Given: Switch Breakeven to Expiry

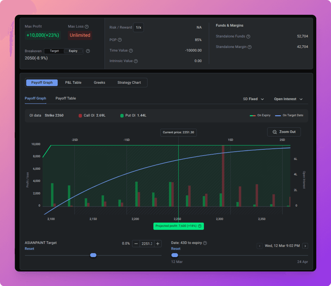Looking at the screenshot, I should pos(73,51).
